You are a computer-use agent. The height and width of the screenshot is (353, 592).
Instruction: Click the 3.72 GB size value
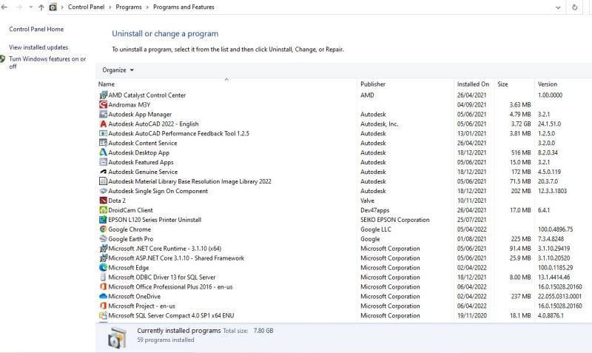pos(521,124)
